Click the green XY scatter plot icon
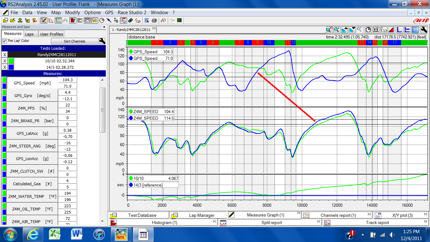 (x=58, y=20)
